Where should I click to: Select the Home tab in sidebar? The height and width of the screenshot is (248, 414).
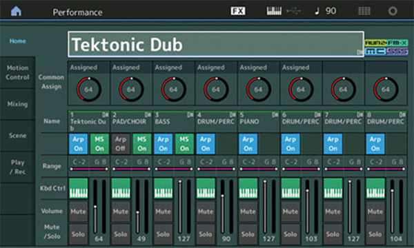pos(17,41)
